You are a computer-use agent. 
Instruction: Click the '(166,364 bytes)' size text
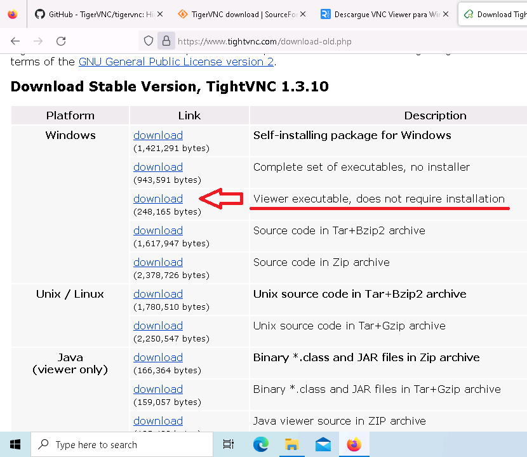point(168,370)
